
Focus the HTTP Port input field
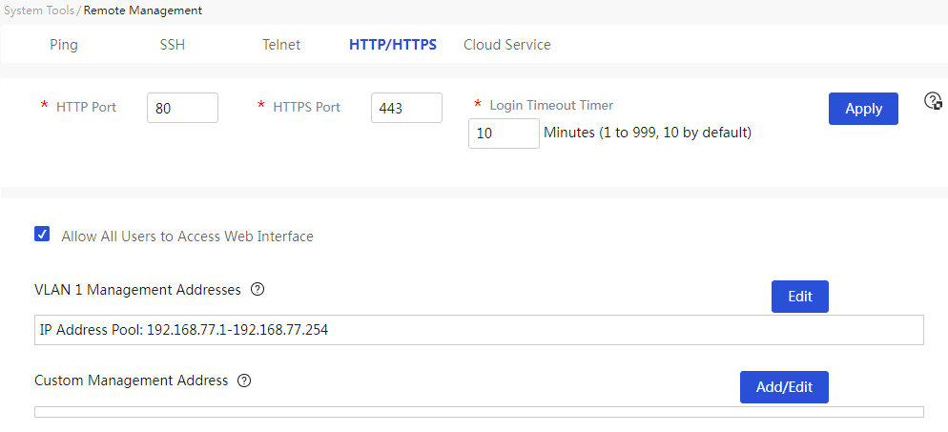[x=182, y=108]
